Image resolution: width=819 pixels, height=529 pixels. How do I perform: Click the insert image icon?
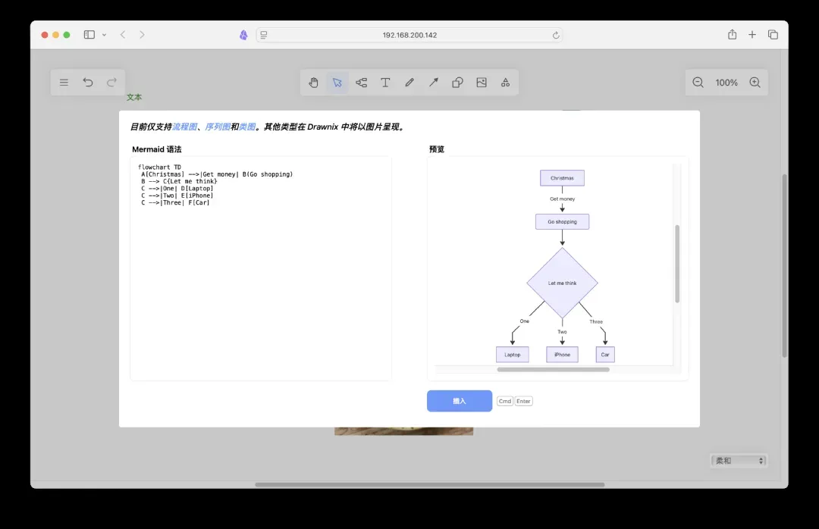tap(482, 83)
